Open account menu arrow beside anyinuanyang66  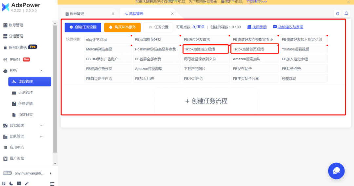click(50, 173)
